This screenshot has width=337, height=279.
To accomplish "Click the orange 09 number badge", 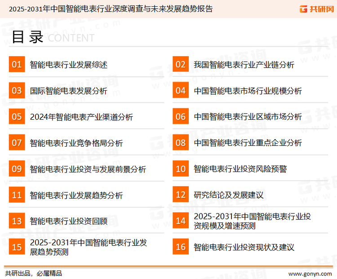I will pos(17,169).
